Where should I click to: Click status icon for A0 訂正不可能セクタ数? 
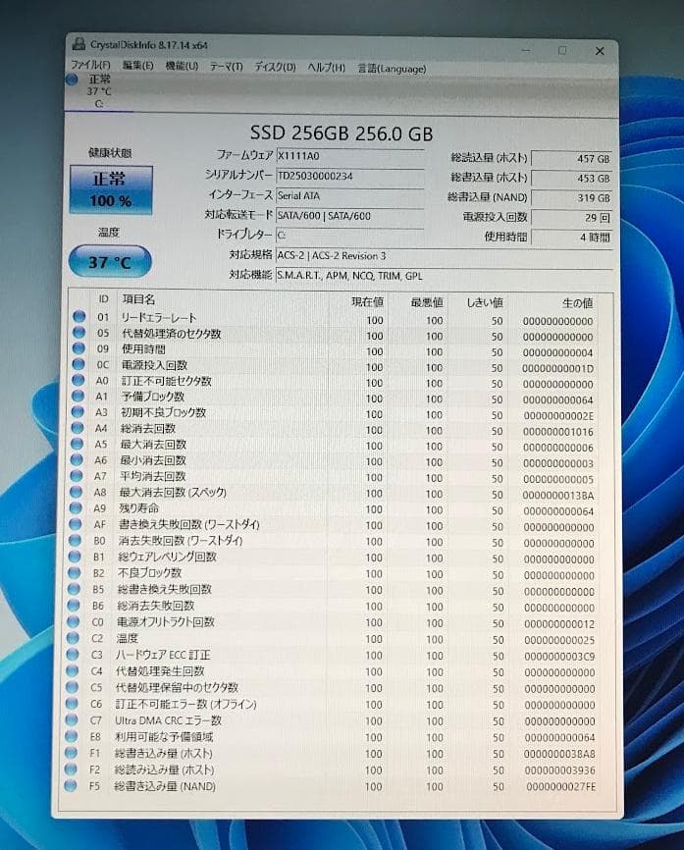click(79, 380)
